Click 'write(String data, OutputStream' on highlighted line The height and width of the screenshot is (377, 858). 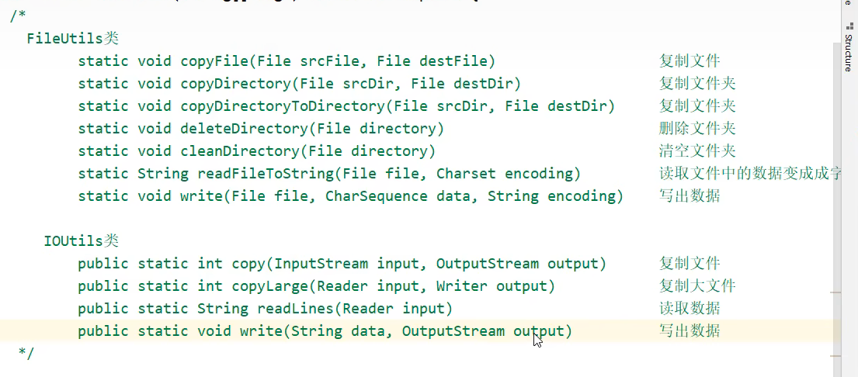372,332
